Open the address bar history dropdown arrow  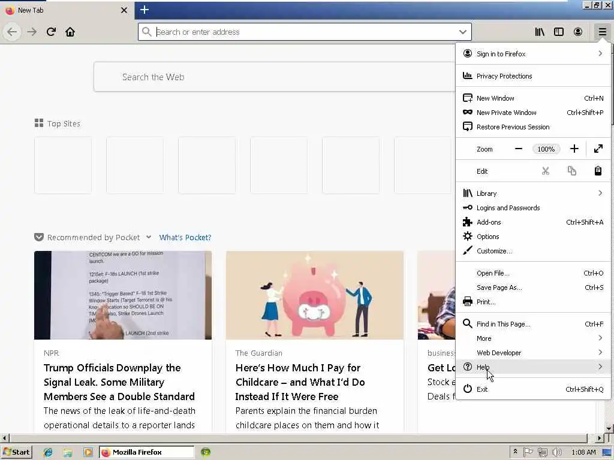[463, 32]
